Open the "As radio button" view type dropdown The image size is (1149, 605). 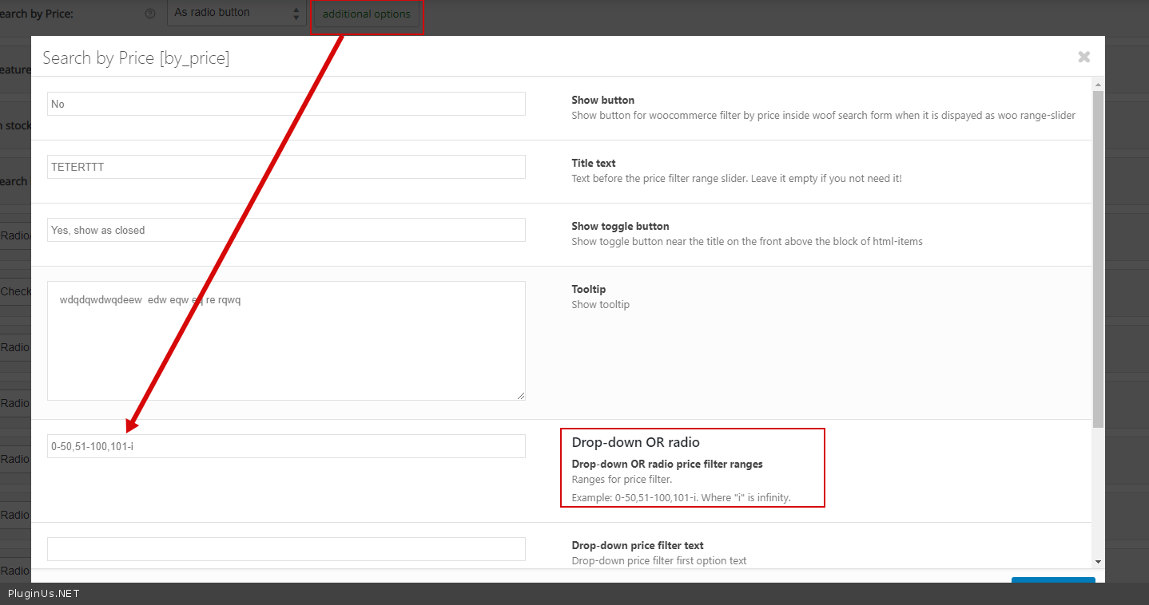(x=237, y=13)
